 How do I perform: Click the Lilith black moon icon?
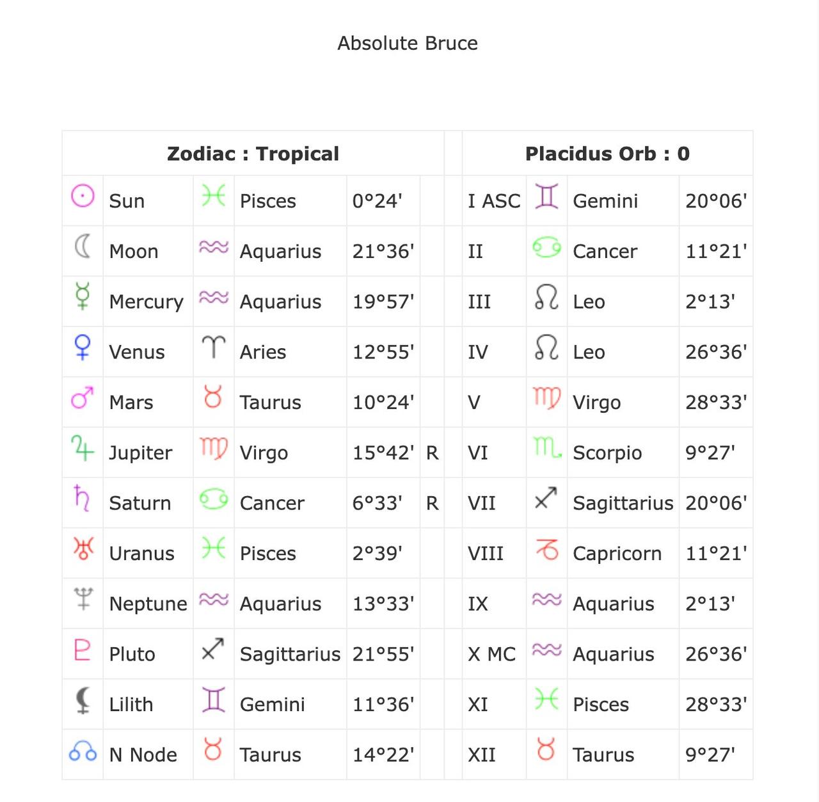[83, 700]
